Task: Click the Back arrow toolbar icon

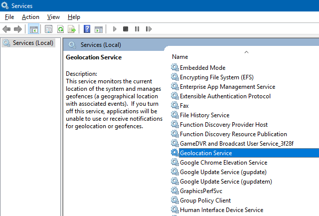Action: [6, 29]
